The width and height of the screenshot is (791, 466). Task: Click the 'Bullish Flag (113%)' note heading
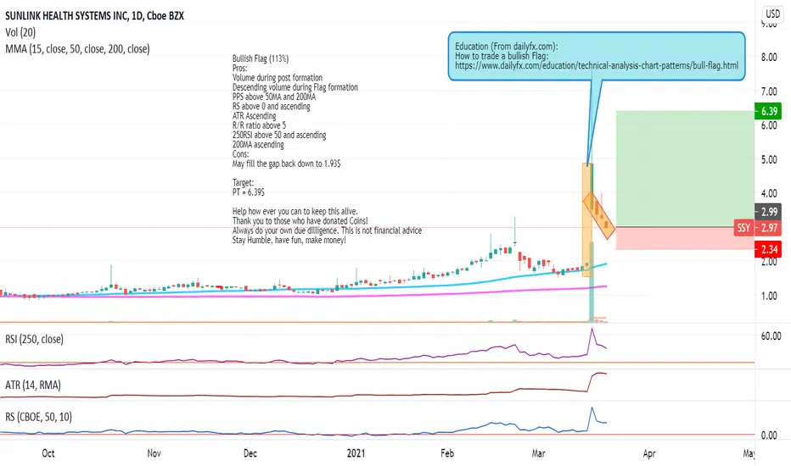point(261,58)
